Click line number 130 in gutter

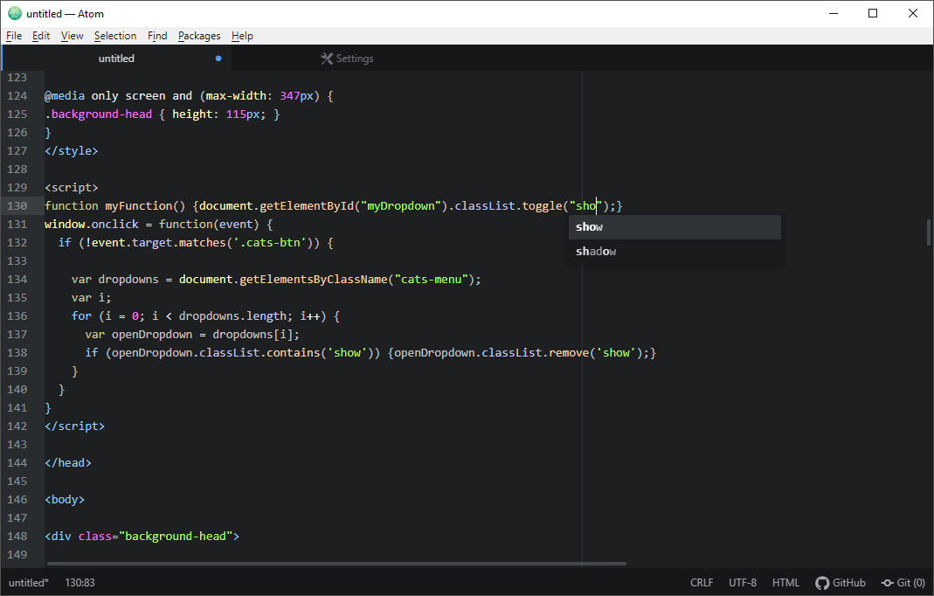17,205
